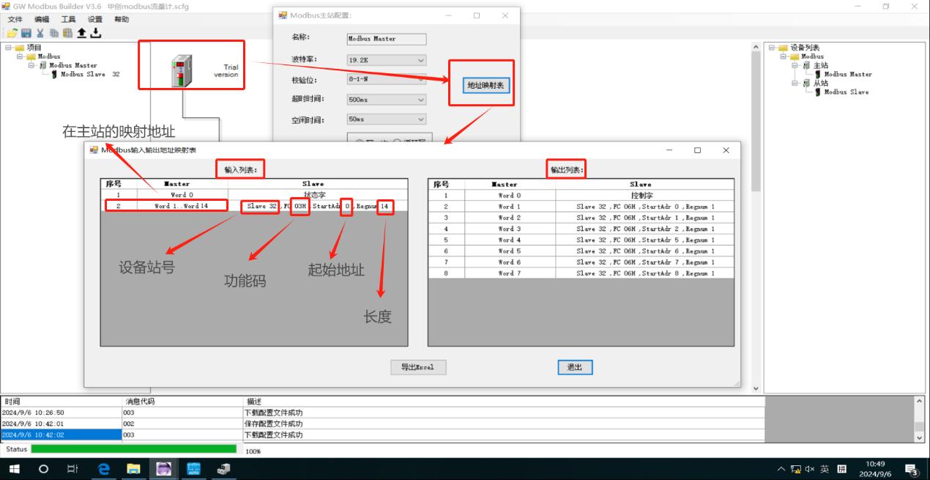The width and height of the screenshot is (930, 480).
Task: Open the 设置 menu
Action: coord(95,20)
